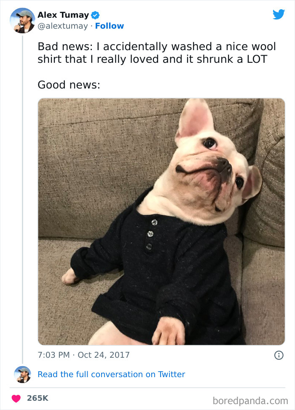Click the blue verified badge beside Alex Tumay
Viewport: 295px width, 410px height.
[x=95, y=15]
